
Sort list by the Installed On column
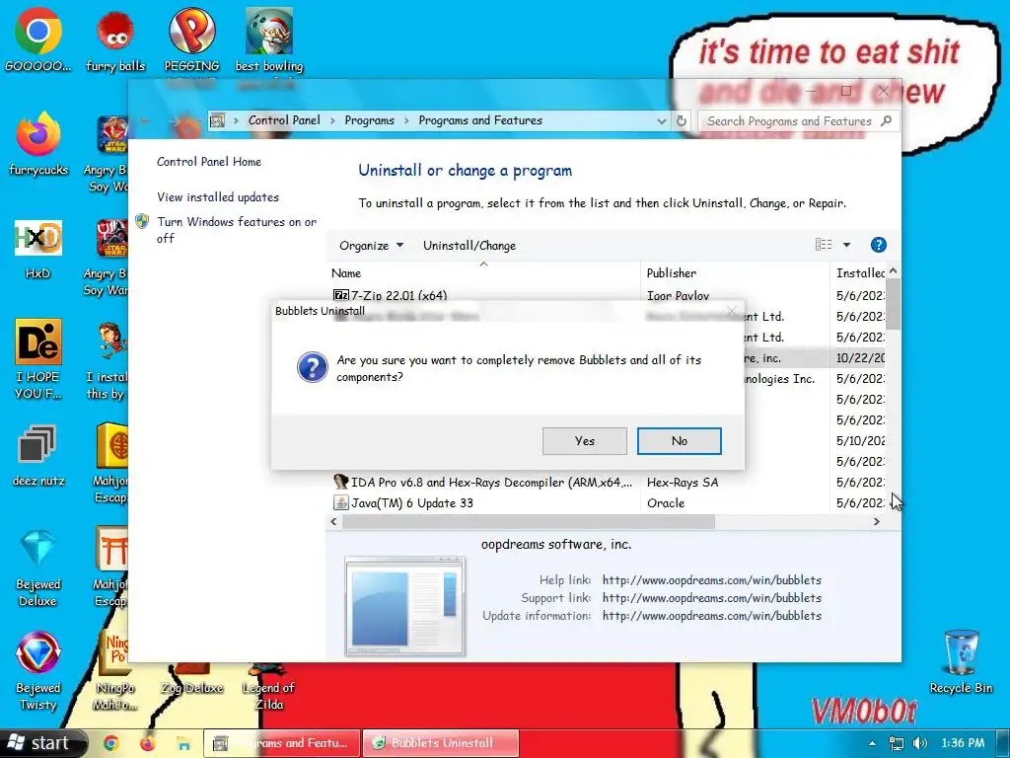click(860, 273)
